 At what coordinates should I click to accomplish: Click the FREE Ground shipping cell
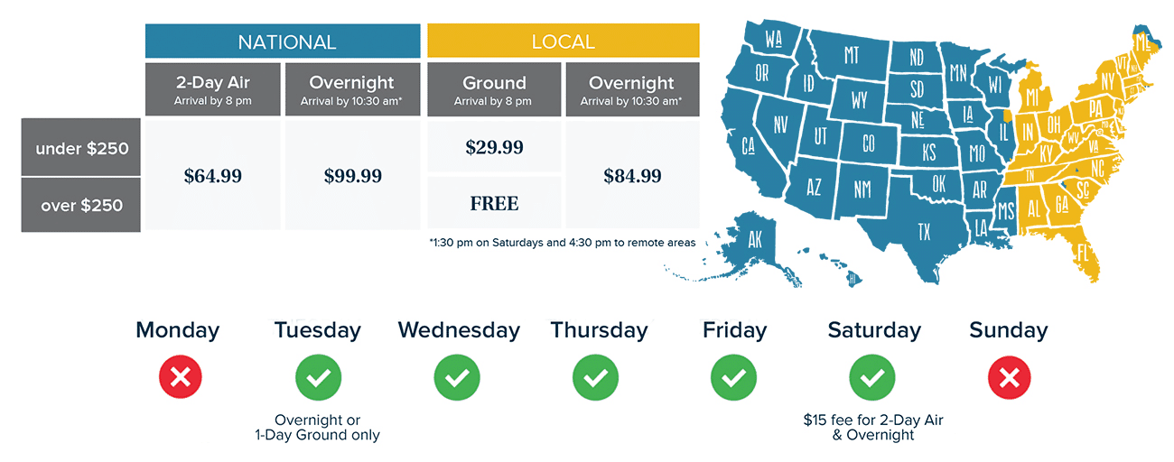tap(494, 203)
